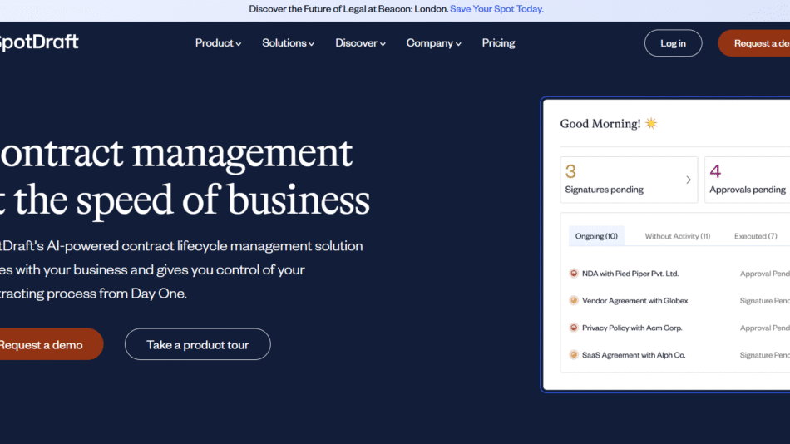Screen dimensions: 790x444
Task: Open Vendor Agreement with Globex
Action: 634,300
